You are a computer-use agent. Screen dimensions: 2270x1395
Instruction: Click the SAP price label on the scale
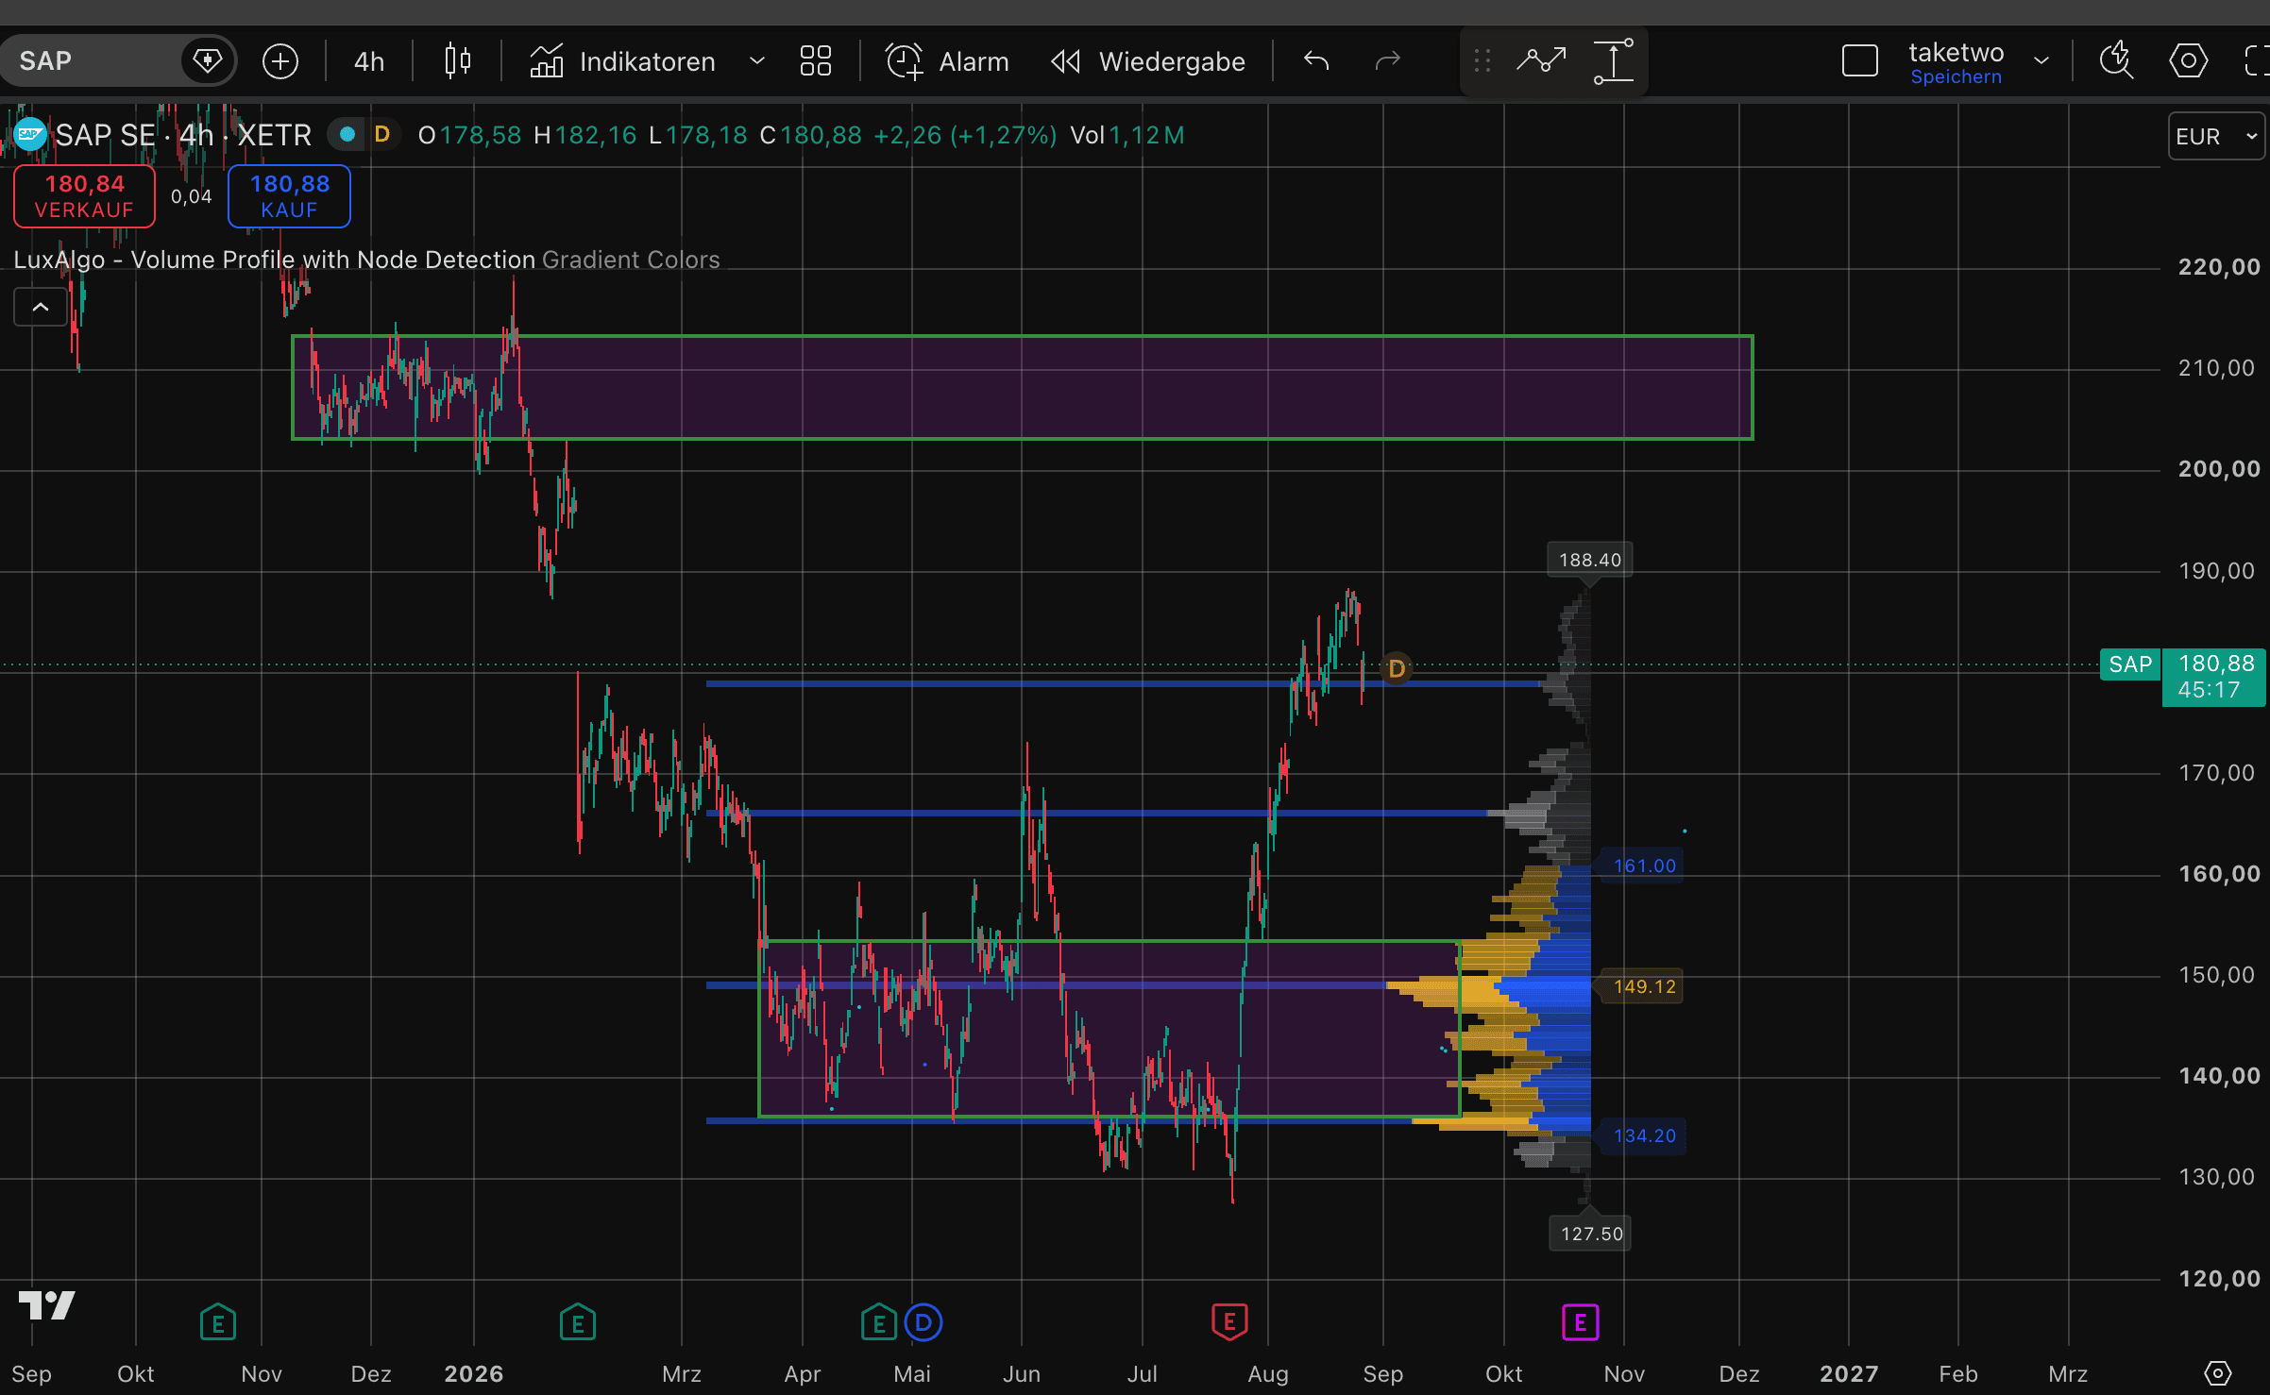[2130, 664]
